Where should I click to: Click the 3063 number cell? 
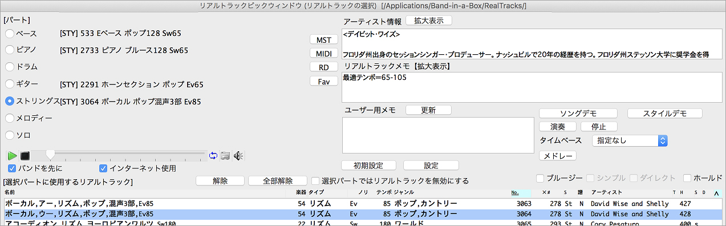click(x=524, y=203)
